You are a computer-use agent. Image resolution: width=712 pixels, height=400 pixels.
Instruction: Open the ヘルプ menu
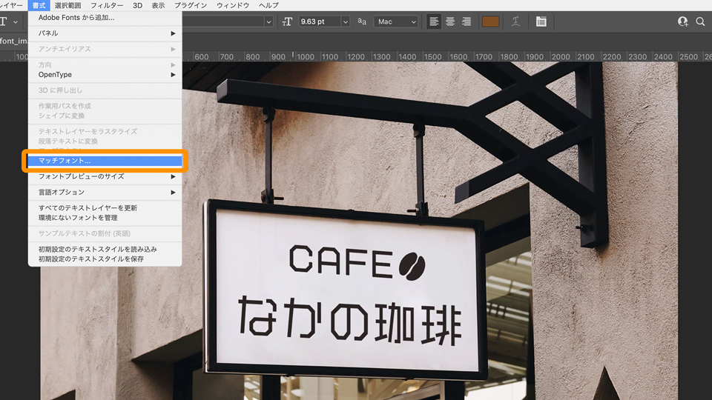click(268, 5)
